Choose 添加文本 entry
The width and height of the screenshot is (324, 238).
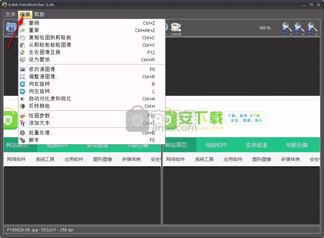point(92,123)
